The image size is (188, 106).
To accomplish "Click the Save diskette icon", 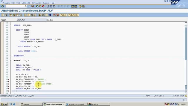I will (33, 6).
